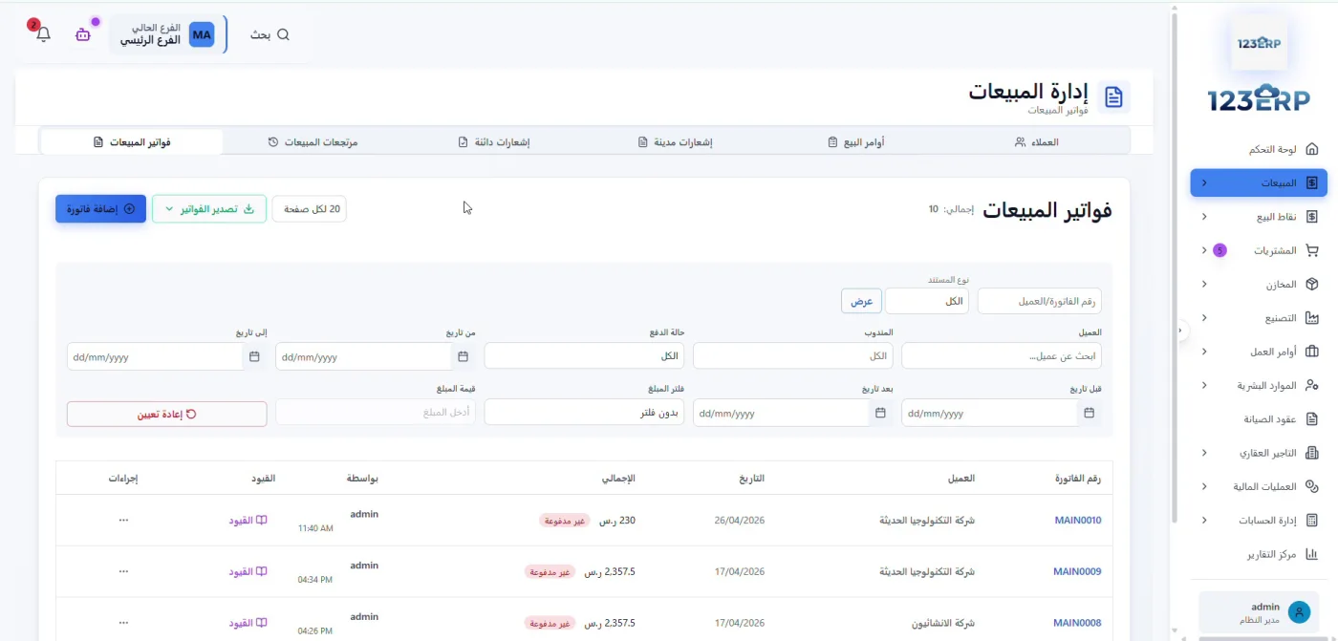The height and width of the screenshot is (641, 1338).
Task: Open the 20 لكل صفحة page-size selector
Action: [x=310, y=209]
